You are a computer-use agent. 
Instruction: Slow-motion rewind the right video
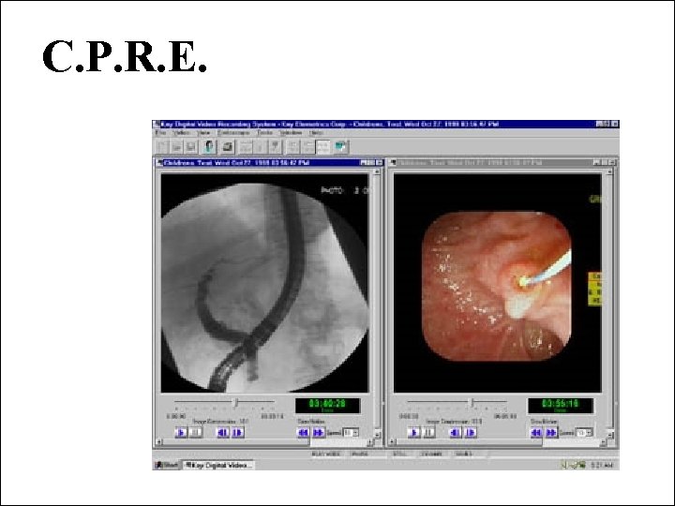click(x=536, y=432)
